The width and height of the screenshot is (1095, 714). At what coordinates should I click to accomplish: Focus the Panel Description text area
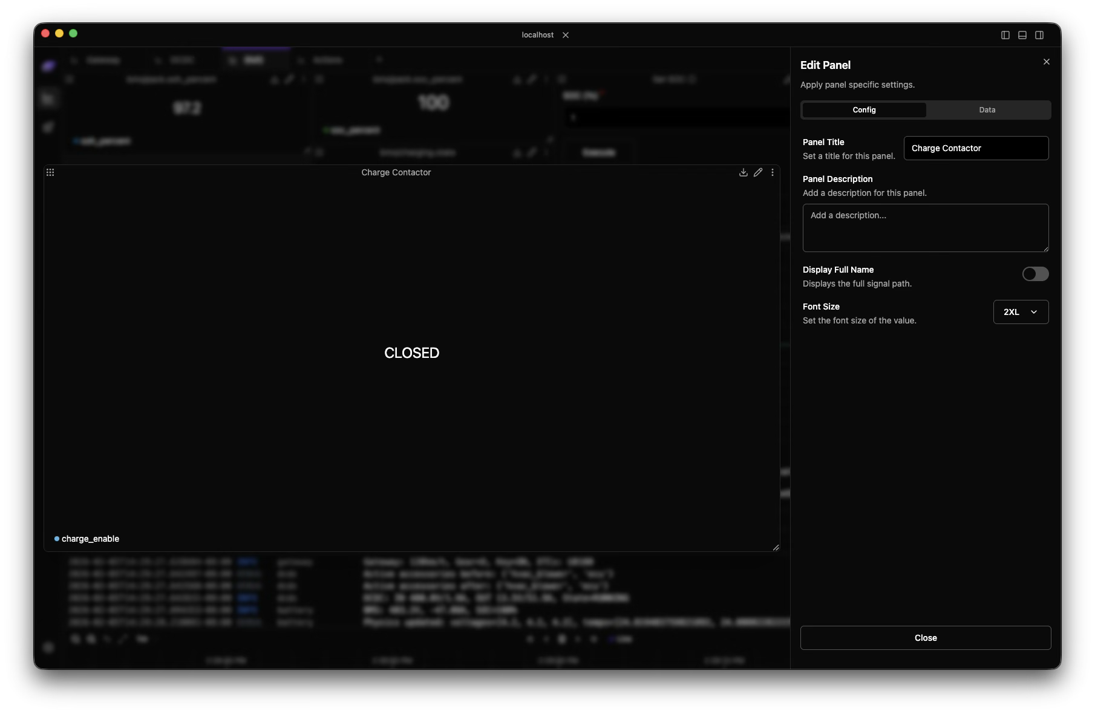tap(926, 228)
